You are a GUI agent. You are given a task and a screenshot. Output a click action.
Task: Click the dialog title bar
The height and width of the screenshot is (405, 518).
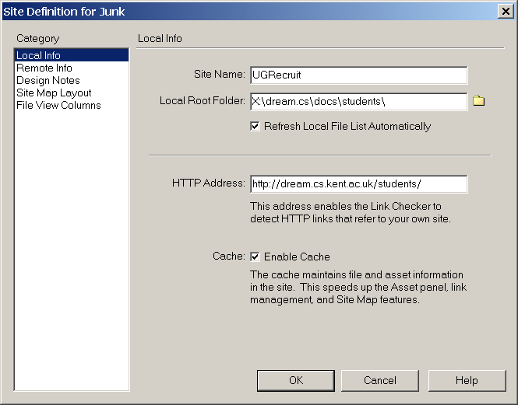(249, 12)
